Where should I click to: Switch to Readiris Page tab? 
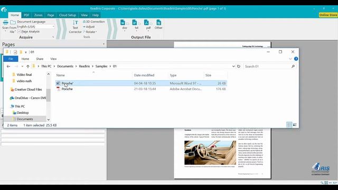click(51, 15)
